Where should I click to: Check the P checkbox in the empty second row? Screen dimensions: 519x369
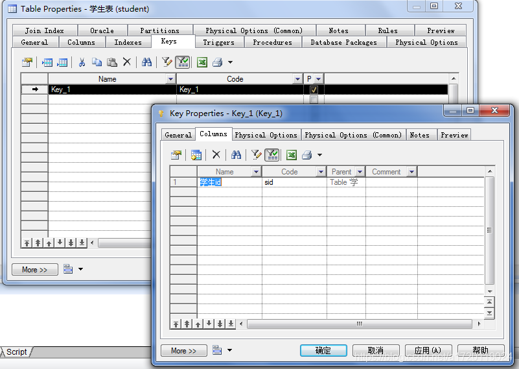tap(314, 99)
